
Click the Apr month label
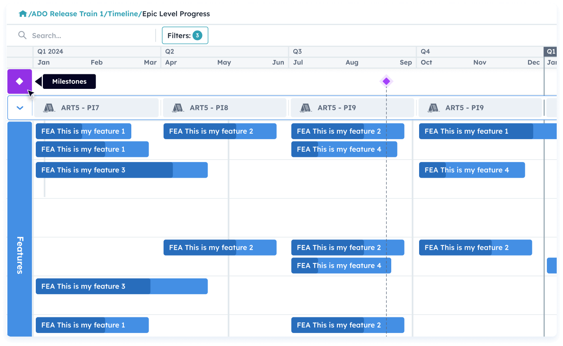[171, 63]
